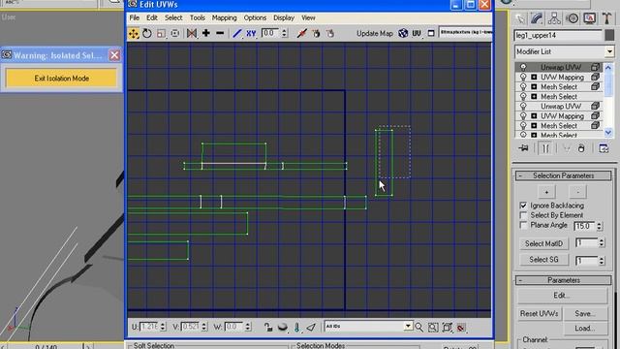This screenshot has width=620, height=349.
Task: Enable the Select By Element checkbox
Action: pos(523,215)
